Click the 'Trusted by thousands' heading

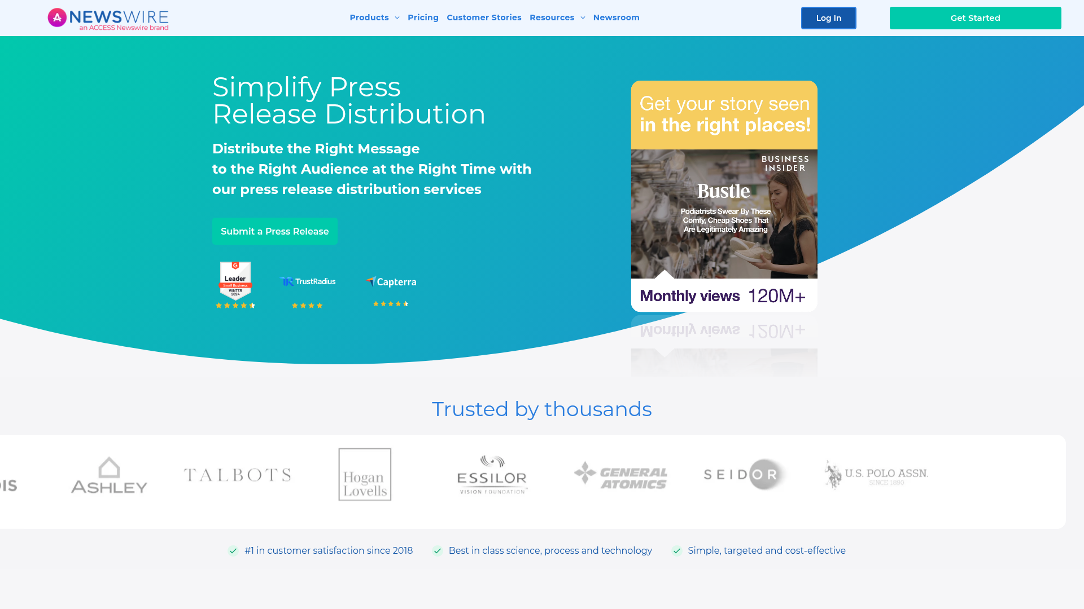[x=542, y=409]
